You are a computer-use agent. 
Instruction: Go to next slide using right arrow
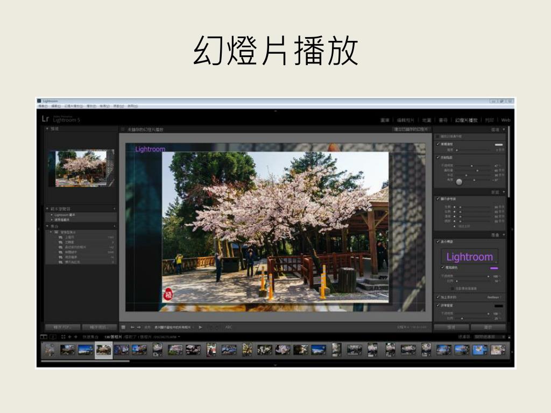click(x=139, y=327)
